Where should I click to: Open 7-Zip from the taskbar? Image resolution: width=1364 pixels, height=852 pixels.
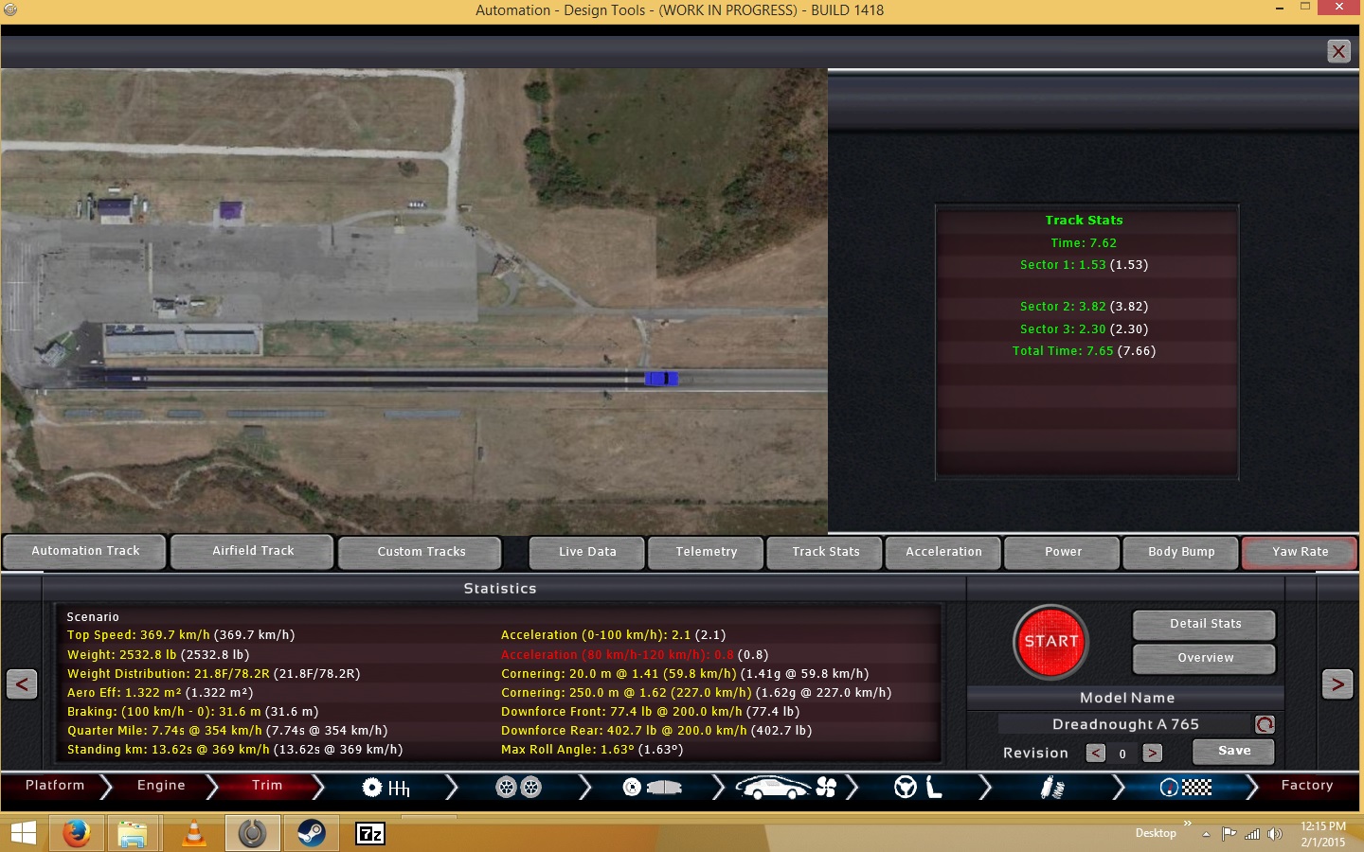click(370, 833)
